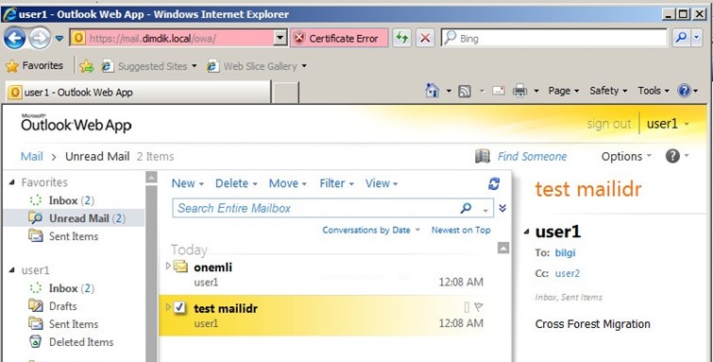Image resolution: width=713 pixels, height=362 pixels.
Task: Click the flag icon on test mailidr
Action: tap(479, 307)
